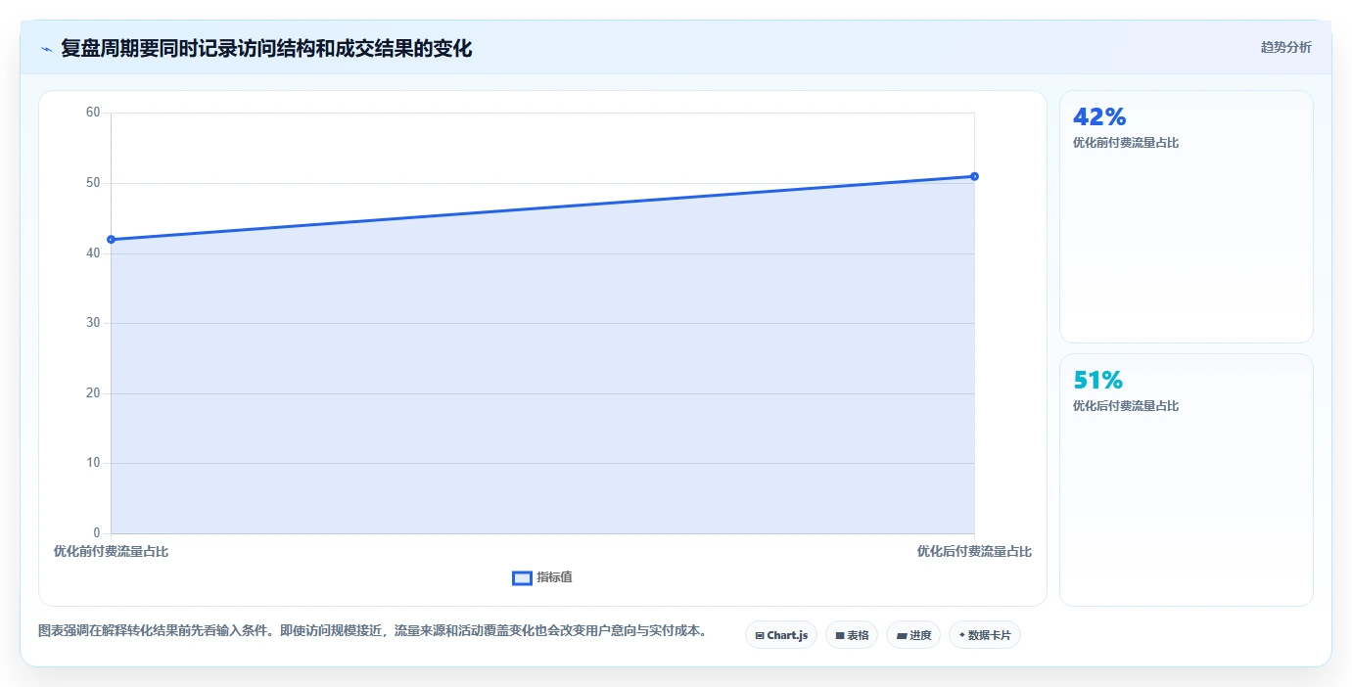Click the y-axis tick label 10

(x=93, y=463)
